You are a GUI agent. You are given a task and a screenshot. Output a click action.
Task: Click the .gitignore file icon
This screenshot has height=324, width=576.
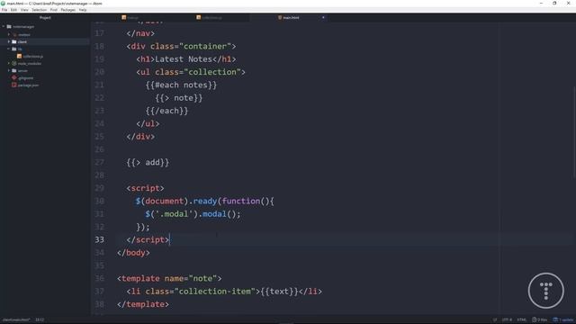pos(14,78)
